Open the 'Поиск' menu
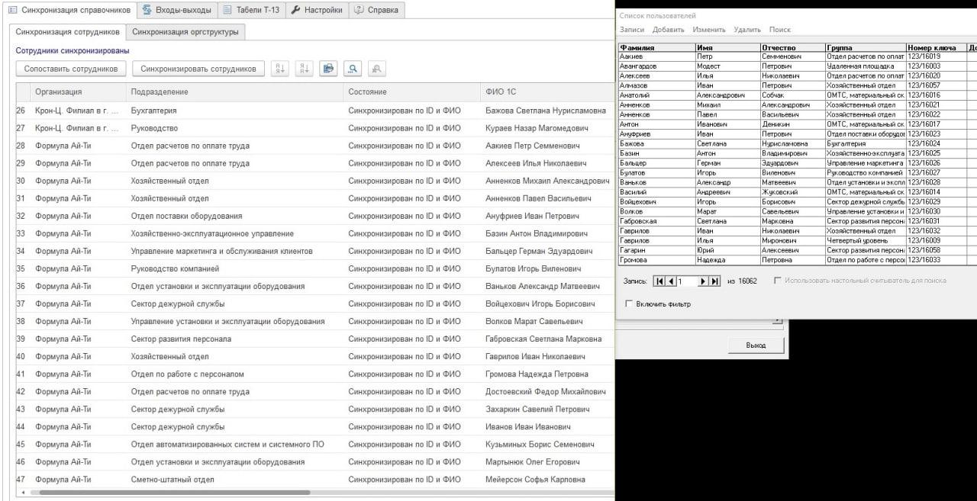Image resolution: width=977 pixels, height=501 pixels. (780, 30)
